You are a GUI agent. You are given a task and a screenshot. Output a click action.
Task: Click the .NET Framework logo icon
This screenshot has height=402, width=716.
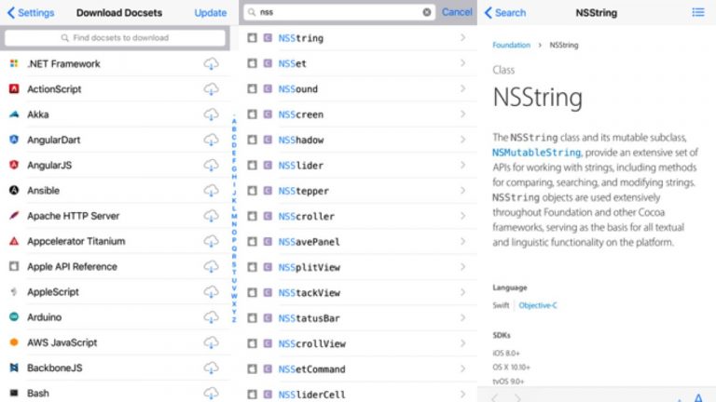click(x=14, y=64)
